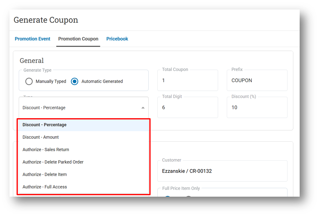Focus the Total Digit field

click(187, 107)
